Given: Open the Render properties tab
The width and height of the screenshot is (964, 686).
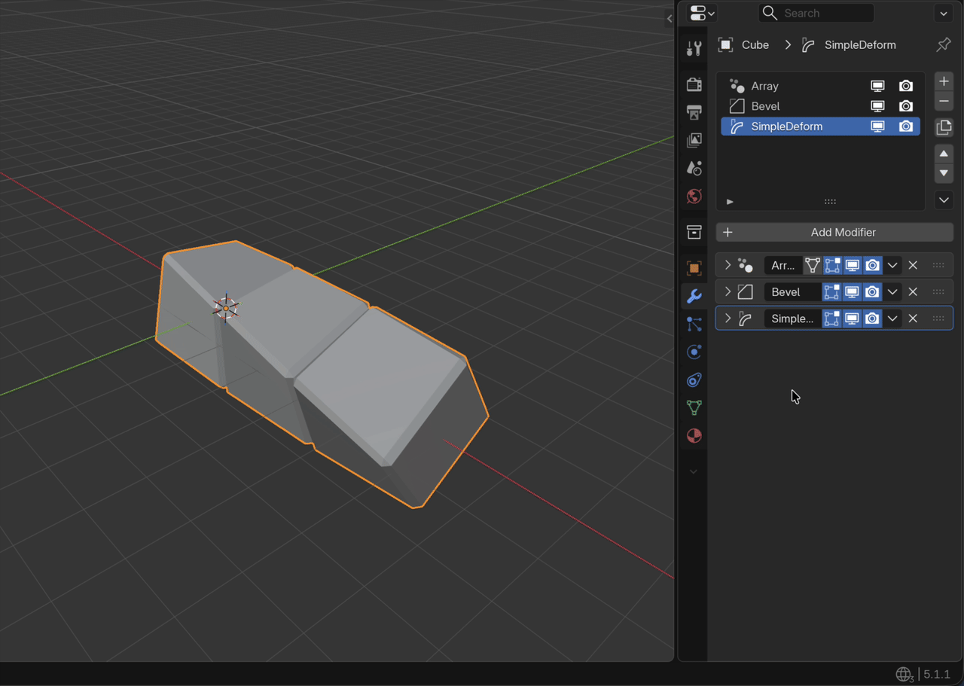Looking at the screenshot, I should click(x=694, y=84).
